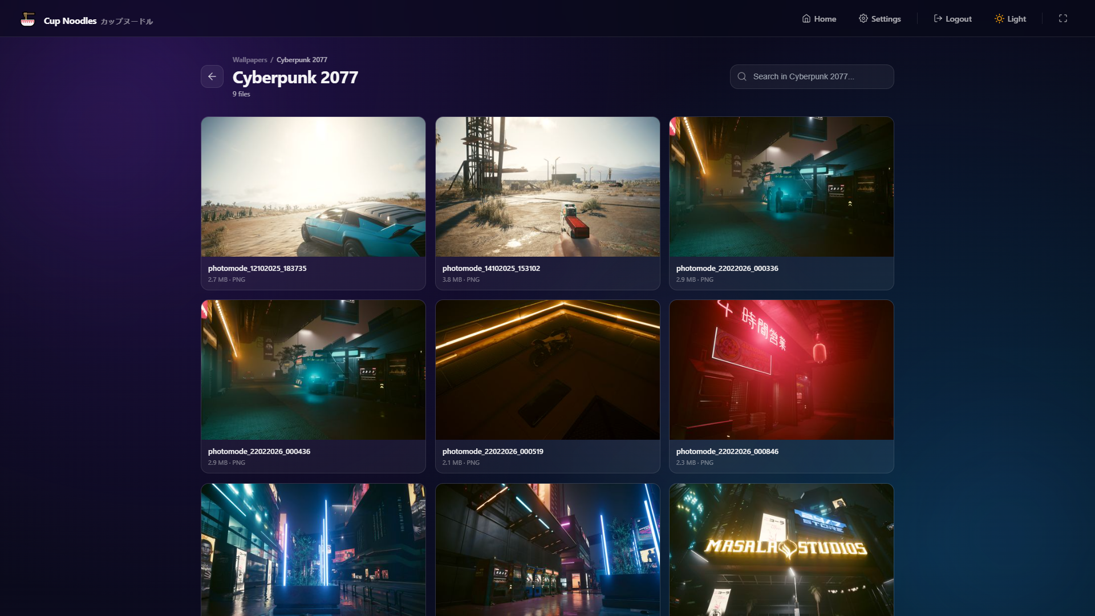Click file name photomode_14102025_153102
Viewport: 1095px width, 616px height.
pyautogui.click(x=491, y=268)
